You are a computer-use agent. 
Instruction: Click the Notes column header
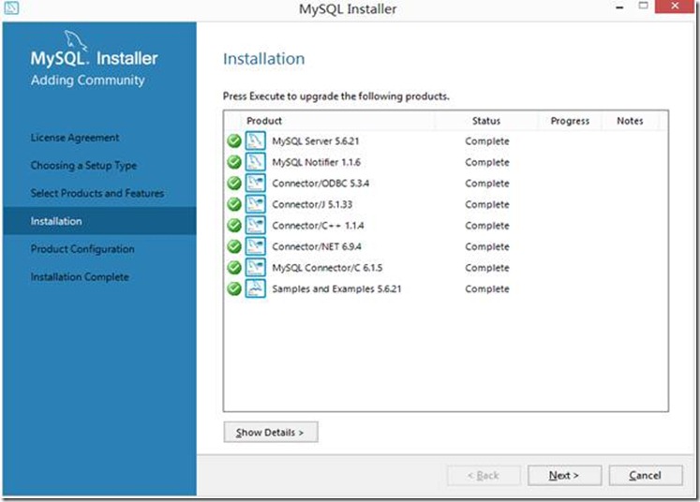point(630,121)
